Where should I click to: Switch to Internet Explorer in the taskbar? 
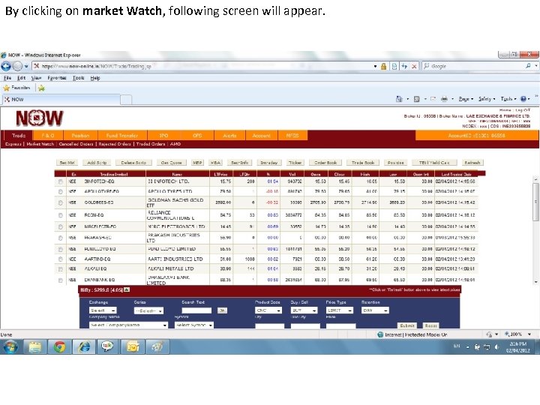84,346
